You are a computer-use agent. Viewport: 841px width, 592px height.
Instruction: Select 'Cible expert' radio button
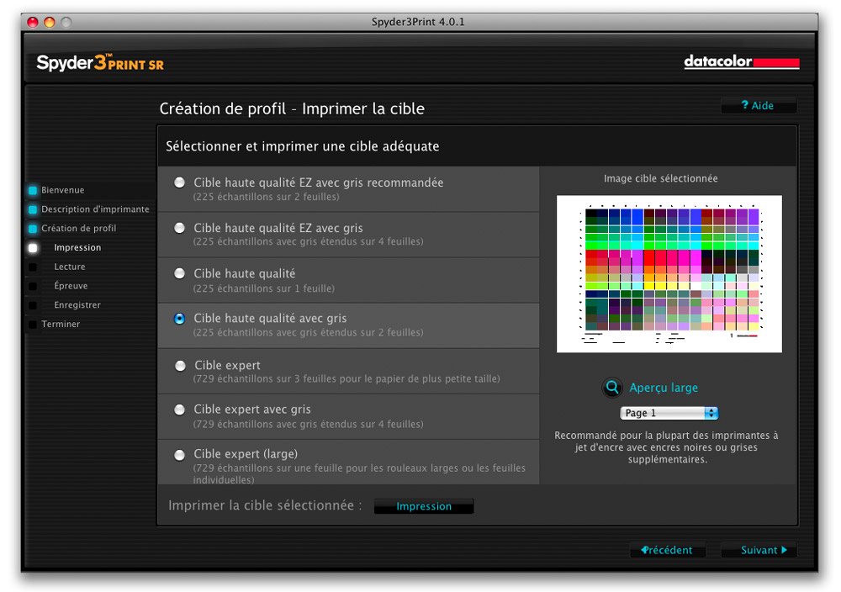point(180,366)
